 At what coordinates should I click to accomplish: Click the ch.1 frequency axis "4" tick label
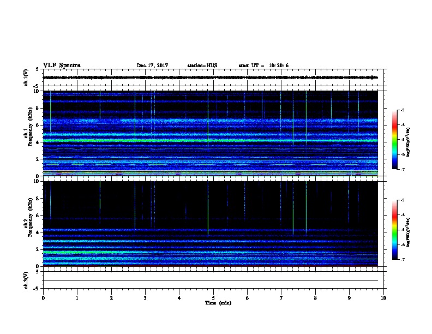pyautogui.click(x=38, y=142)
